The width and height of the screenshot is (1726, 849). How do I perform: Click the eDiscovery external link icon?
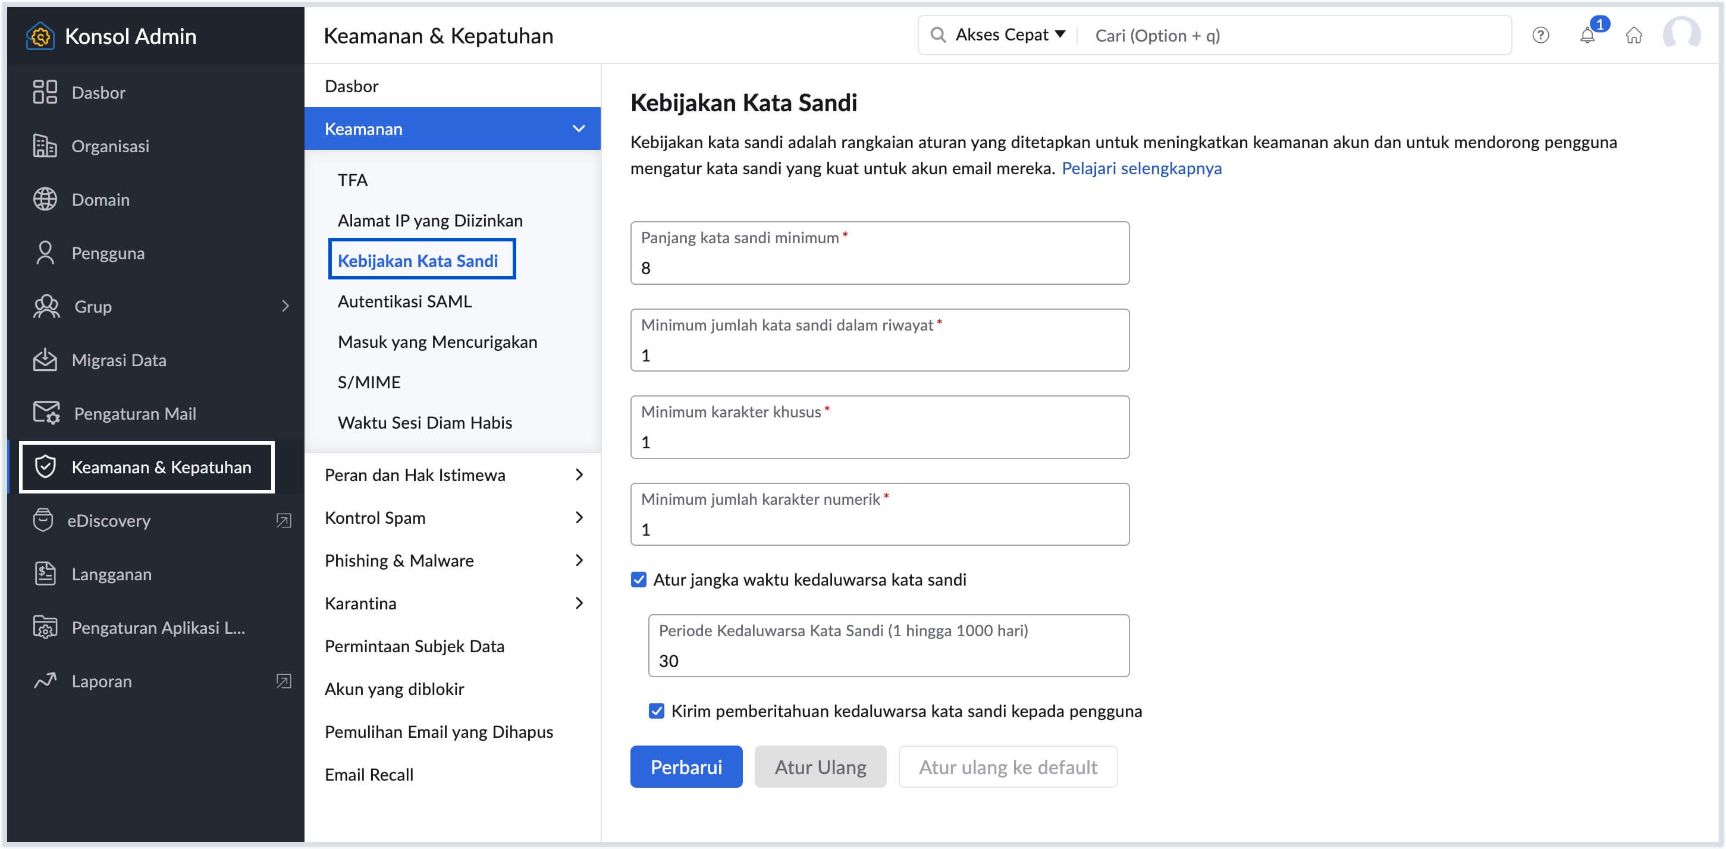[284, 520]
